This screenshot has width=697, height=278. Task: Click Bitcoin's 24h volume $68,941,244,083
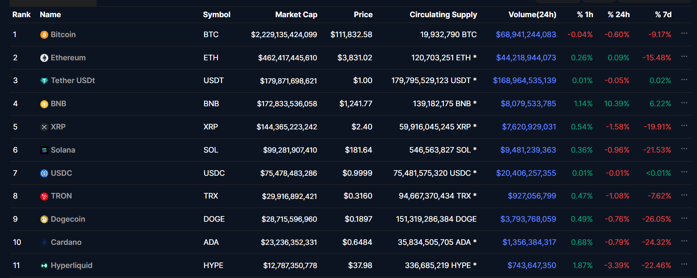pyautogui.click(x=526, y=35)
